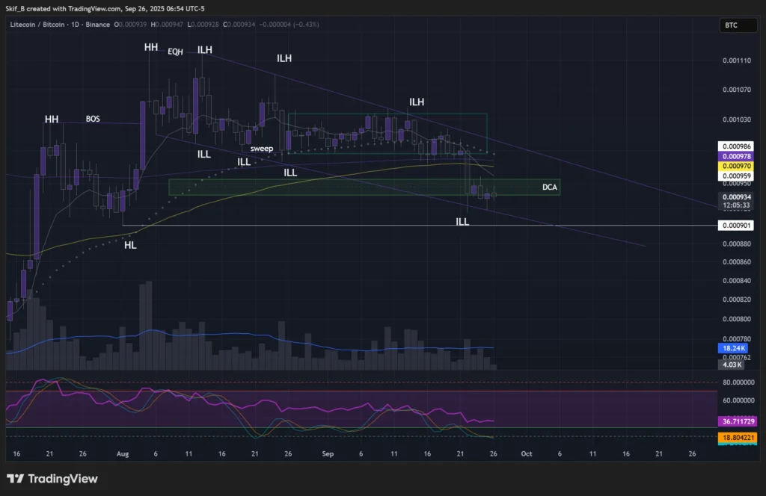Select the sweep annotation text
The image size is (766, 496).
click(262, 149)
